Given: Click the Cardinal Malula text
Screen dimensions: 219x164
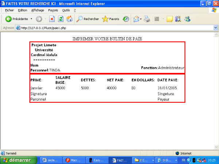Looking at the screenshot, I should (x=44, y=55).
